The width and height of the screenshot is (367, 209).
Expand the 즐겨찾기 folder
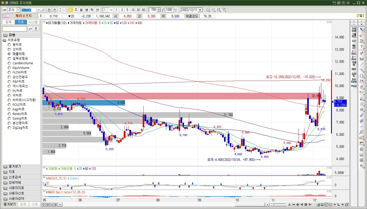21,166
